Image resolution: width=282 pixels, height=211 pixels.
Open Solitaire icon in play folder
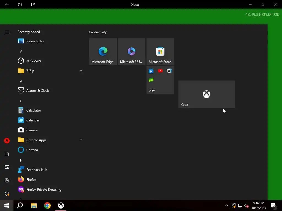(169, 71)
